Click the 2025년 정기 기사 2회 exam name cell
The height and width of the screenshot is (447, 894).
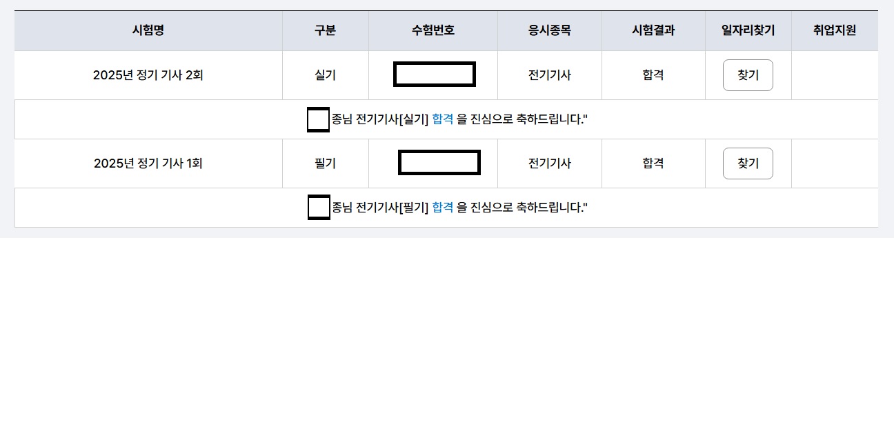148,75
